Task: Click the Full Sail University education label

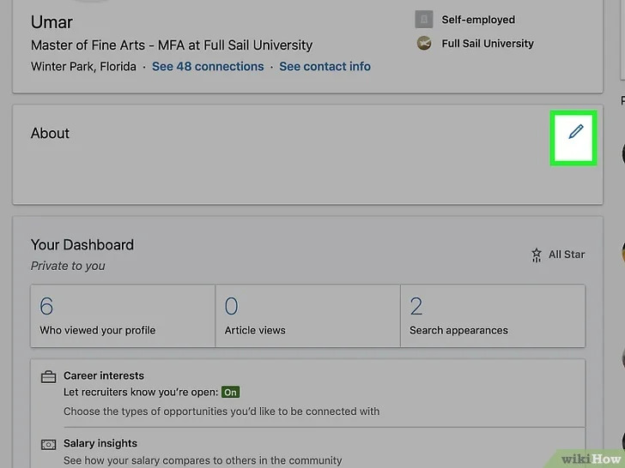Action: (488, 44)
